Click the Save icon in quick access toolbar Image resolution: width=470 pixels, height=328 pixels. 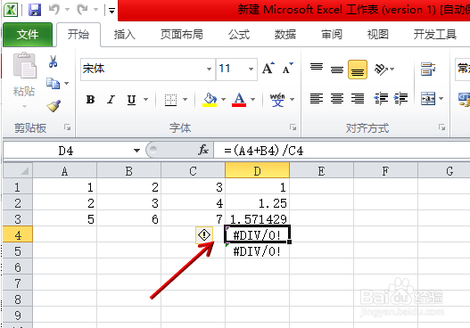[35, 10]
